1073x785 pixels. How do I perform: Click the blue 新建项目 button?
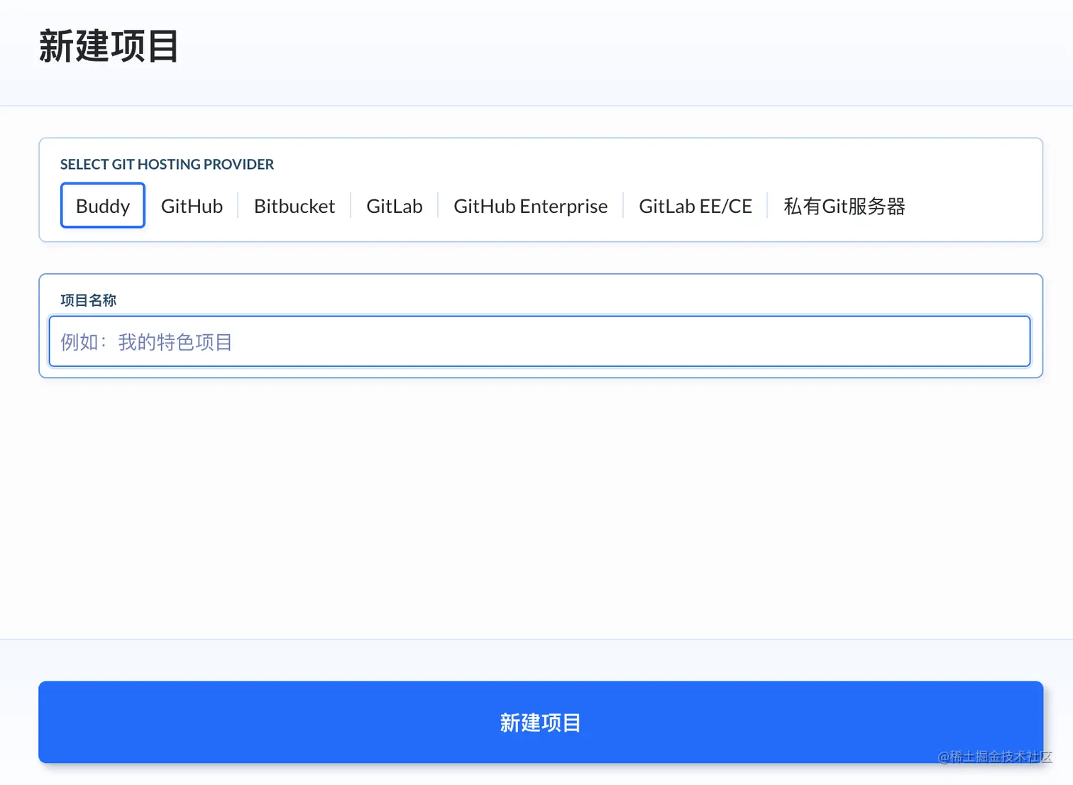(x=541, y=723)
